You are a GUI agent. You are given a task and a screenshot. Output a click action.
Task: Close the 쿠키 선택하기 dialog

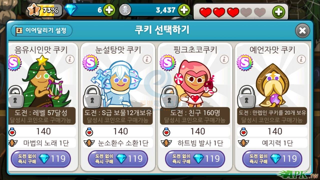[x=302, y=31]
